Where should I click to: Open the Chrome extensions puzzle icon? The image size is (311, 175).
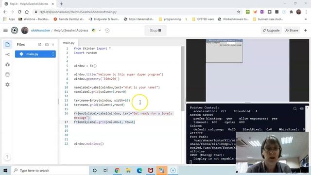[291, 12]
